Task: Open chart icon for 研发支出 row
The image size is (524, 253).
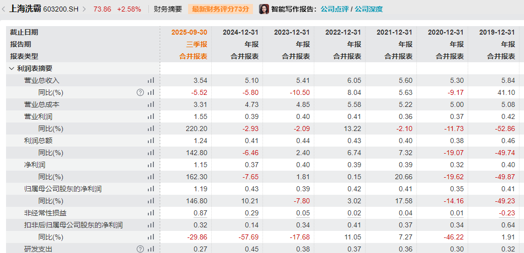Action: click(151, 249)
